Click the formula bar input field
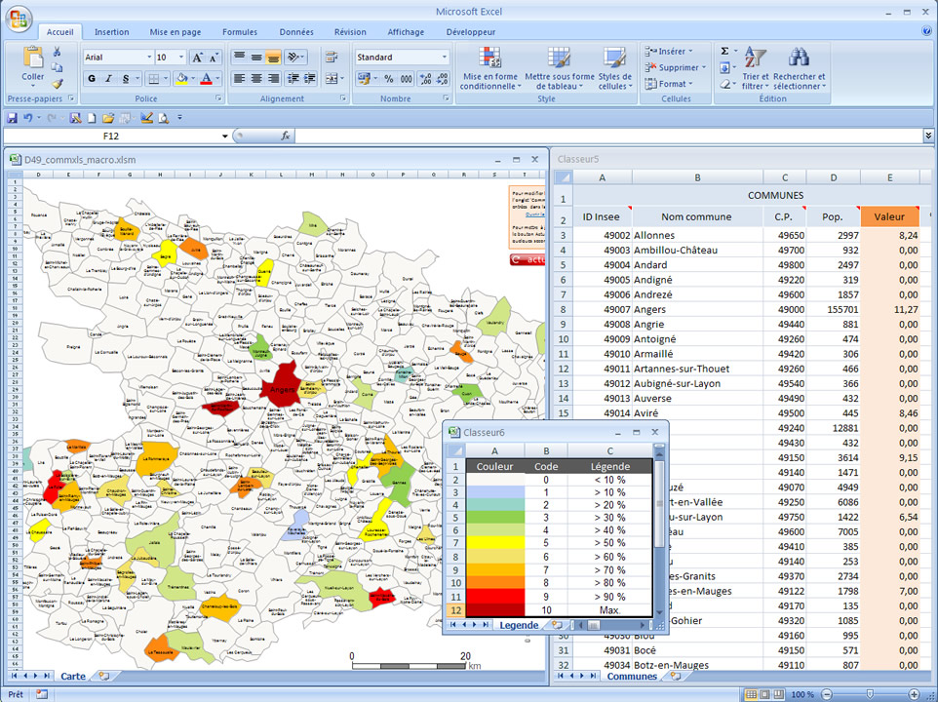This screenshot has height=702, width=938. (609, 136)
